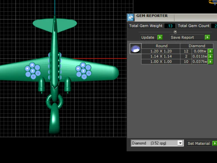Click the green arrow next to Set Material
This screenshot has height=163, width=217.
215,143
